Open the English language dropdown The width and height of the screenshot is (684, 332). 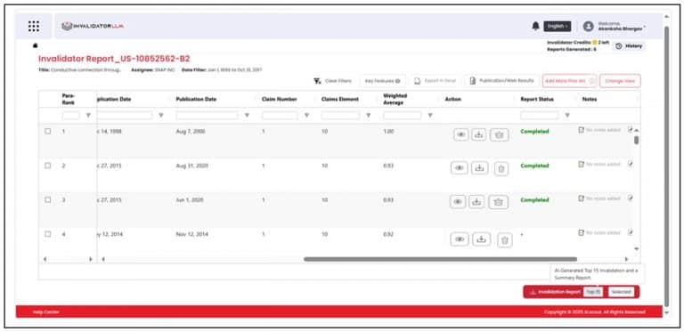tap(557, 26)
